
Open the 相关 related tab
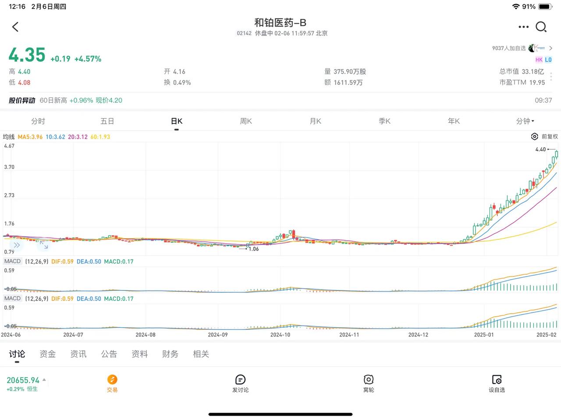pyautogui.click(x=201, y=354)
